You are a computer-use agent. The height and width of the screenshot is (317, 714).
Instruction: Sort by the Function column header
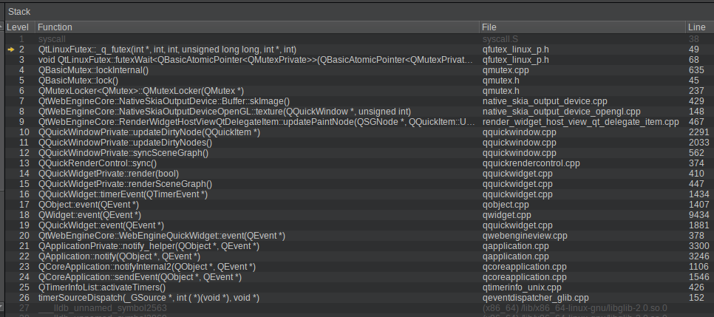(x=55, y=27)
